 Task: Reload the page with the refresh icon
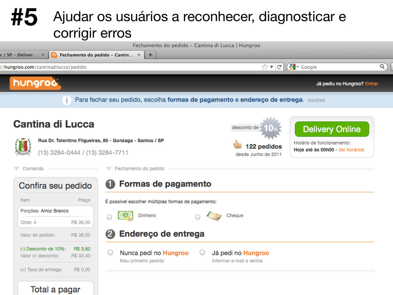(279, 67)
